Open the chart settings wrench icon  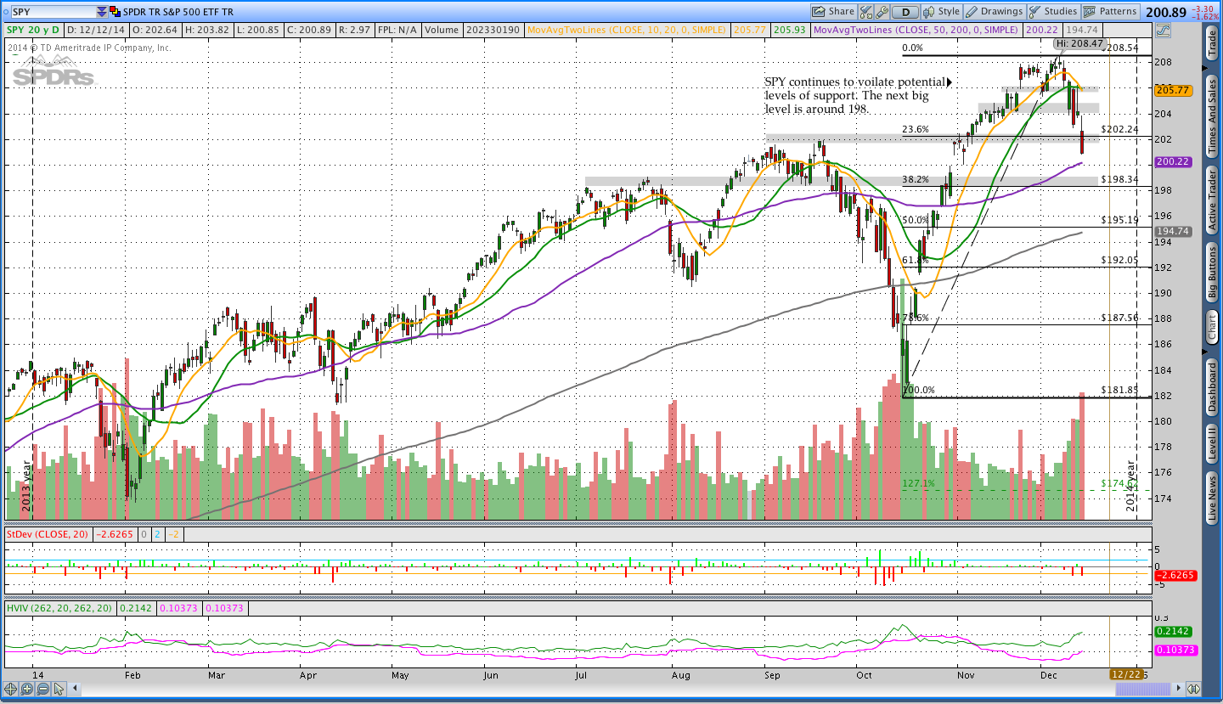(x=882, y=11)
